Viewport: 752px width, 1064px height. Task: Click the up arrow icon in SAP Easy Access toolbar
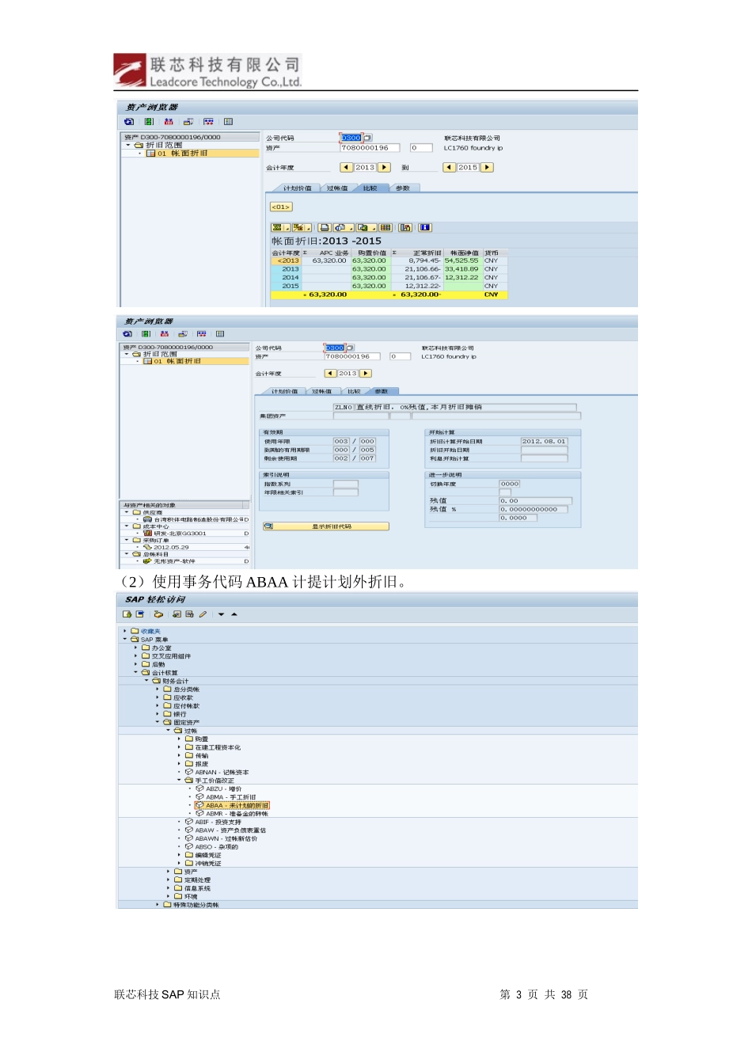click(234, 614)
